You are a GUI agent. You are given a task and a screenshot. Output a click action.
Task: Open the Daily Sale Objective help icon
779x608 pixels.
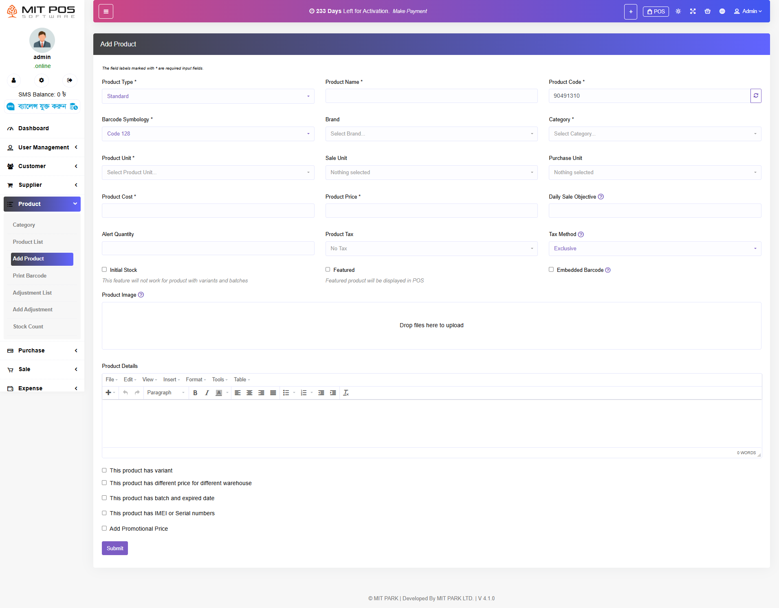pyautogui.click(x=601, y=197)
